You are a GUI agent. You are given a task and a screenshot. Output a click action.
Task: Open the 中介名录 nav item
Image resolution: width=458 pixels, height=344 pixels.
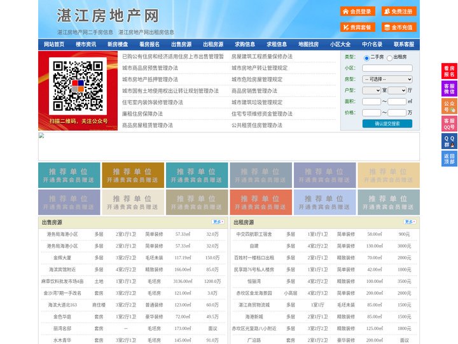click(372, 45)
